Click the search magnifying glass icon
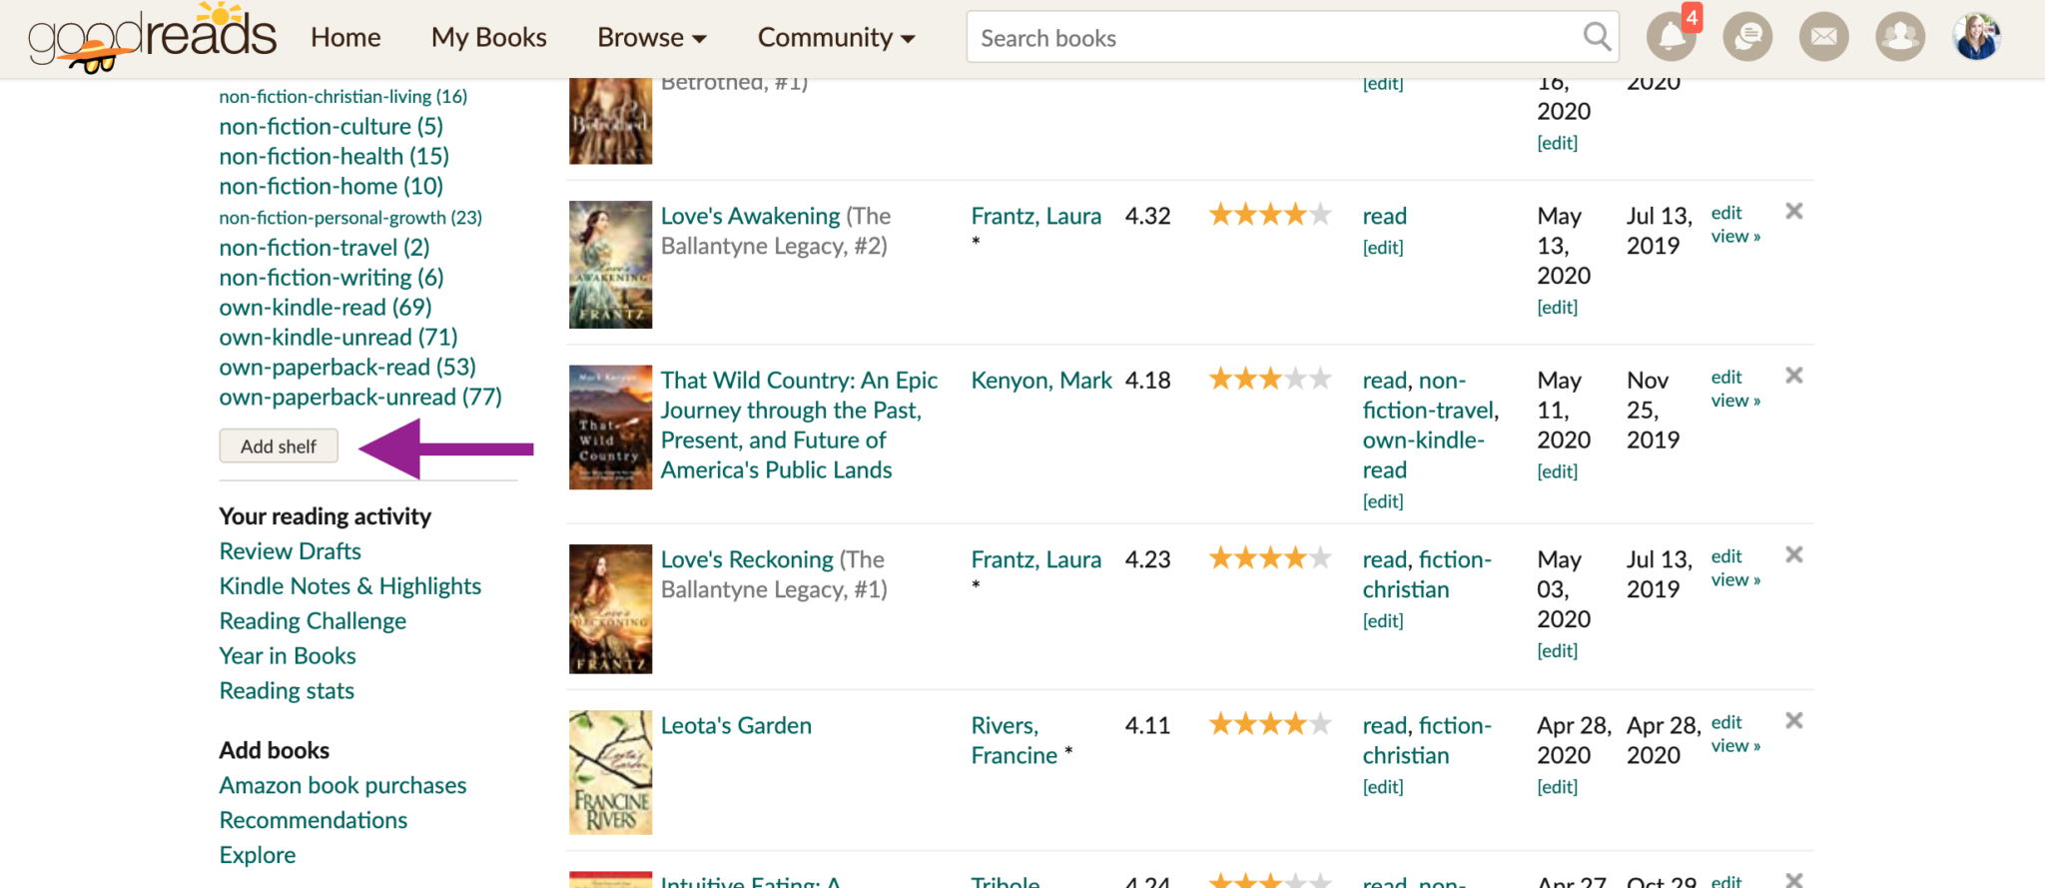The image size is (2045, 888). [x=1597, y=37]
